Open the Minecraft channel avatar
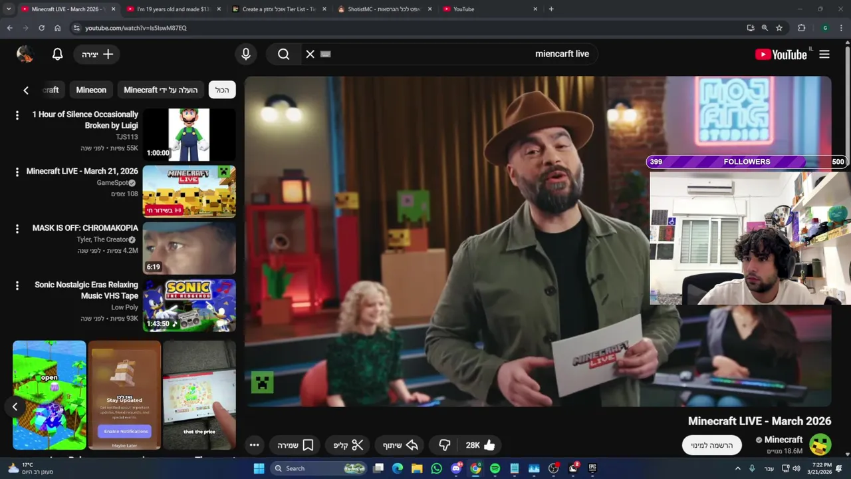This screenshot has width=851, height=479. (x=820, y=444)
